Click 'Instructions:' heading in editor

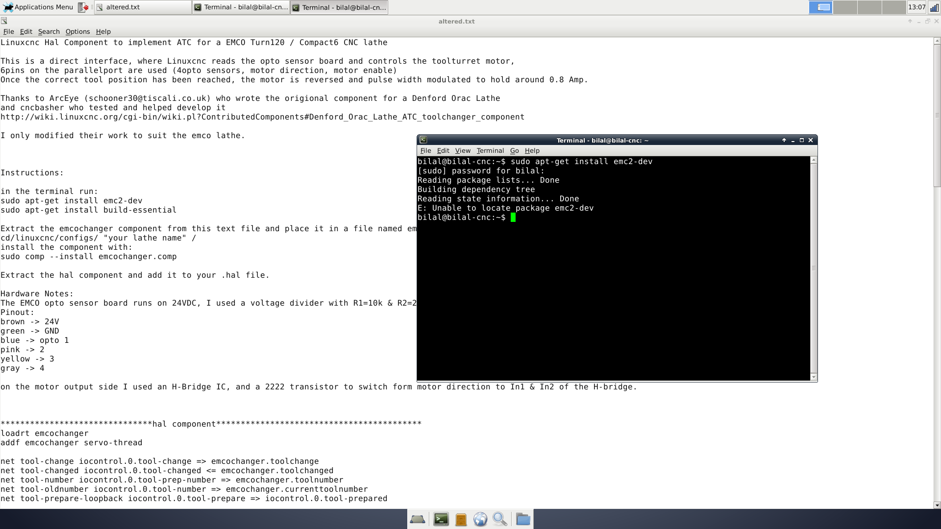[32, 173]
